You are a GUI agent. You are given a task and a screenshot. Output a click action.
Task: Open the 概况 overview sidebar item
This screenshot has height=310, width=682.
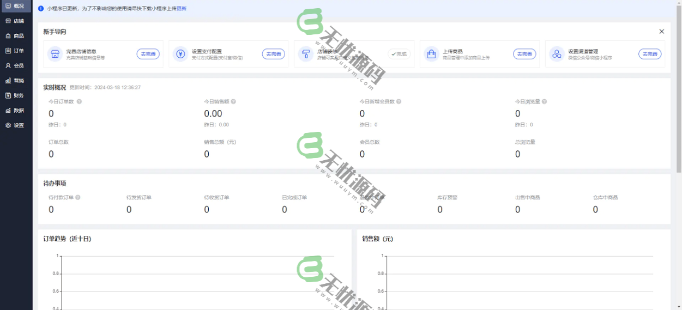[x=16, y=6]
